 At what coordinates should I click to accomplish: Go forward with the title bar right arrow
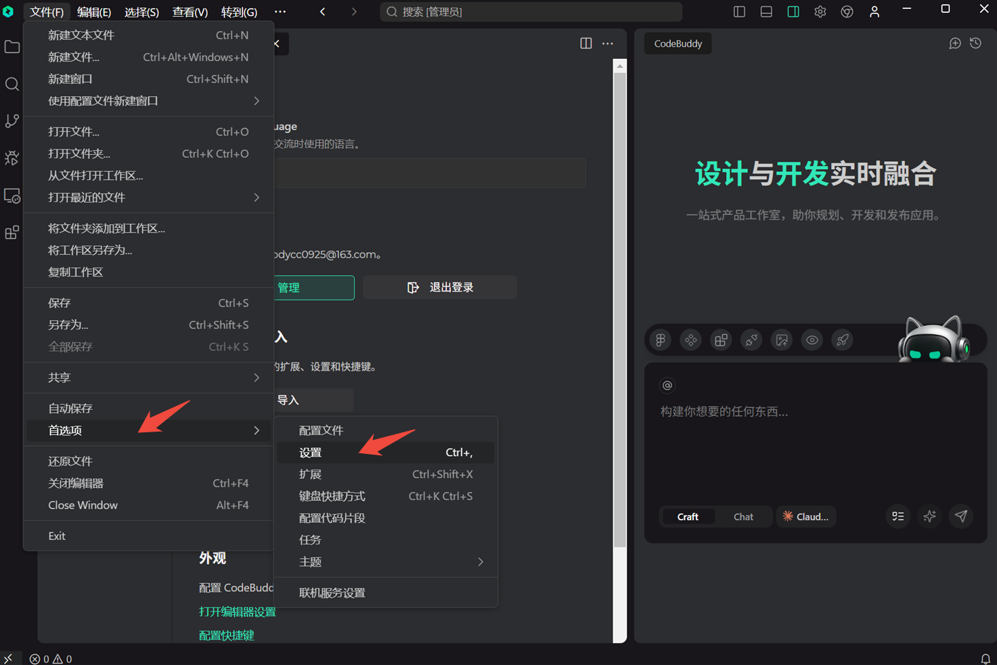(354, 12)
